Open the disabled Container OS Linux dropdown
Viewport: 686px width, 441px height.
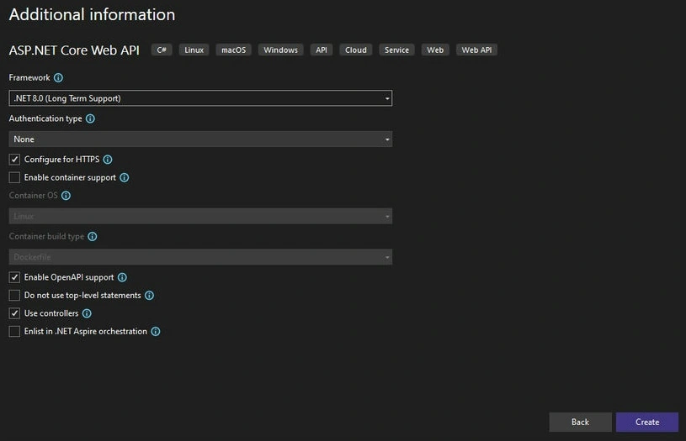pos(200,216)
